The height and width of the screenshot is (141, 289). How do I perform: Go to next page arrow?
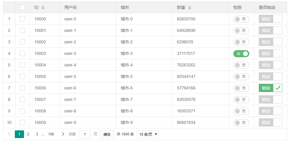click(63, 134)
